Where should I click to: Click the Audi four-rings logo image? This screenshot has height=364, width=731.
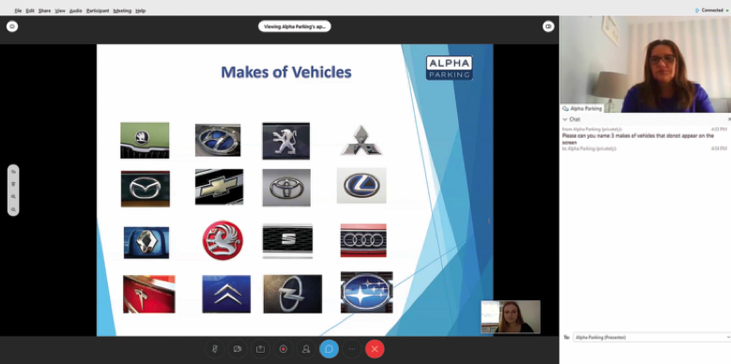[363, 240]
